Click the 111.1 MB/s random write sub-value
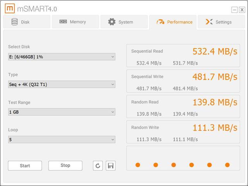The height and width of the screenshot is (186, 248). (x=185, y=139)
